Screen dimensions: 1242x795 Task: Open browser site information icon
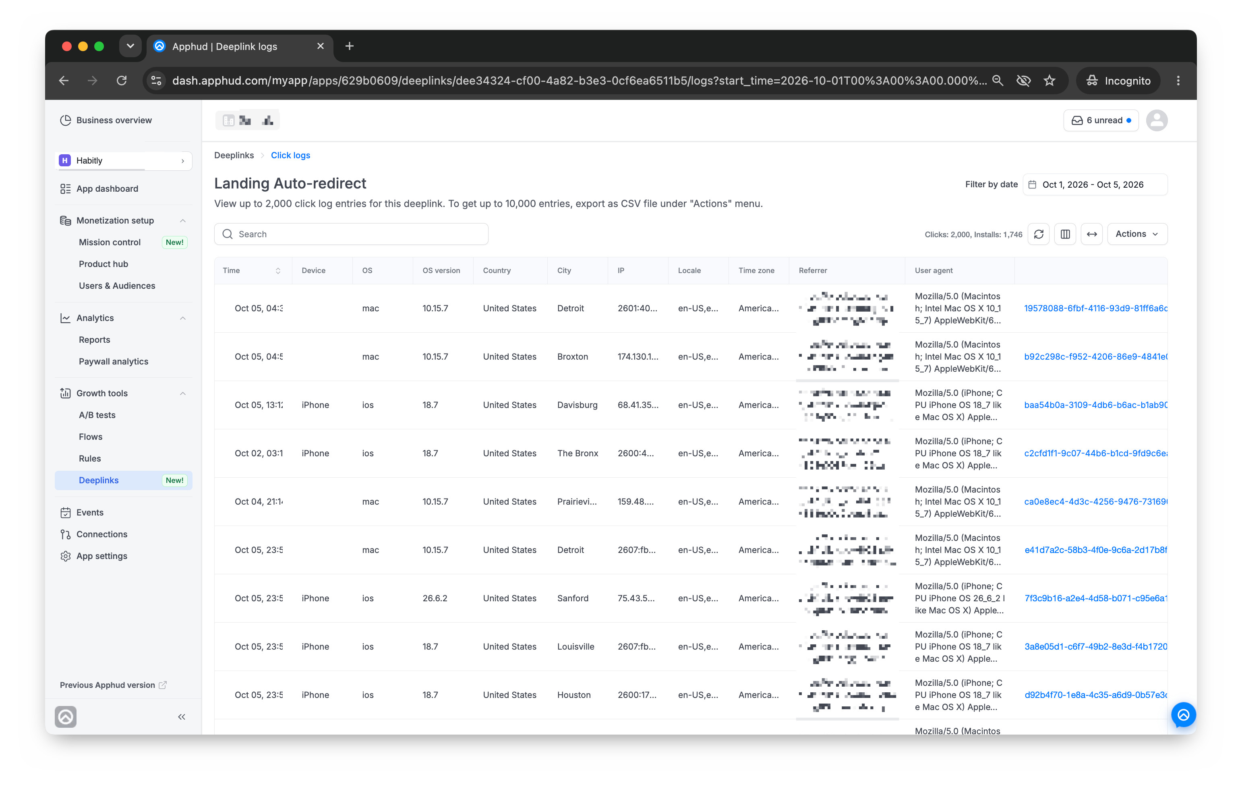(156, 81)
